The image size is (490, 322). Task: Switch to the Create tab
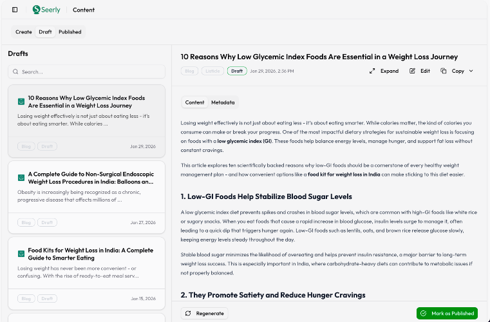pyautogui.click(x=24, y=32)
